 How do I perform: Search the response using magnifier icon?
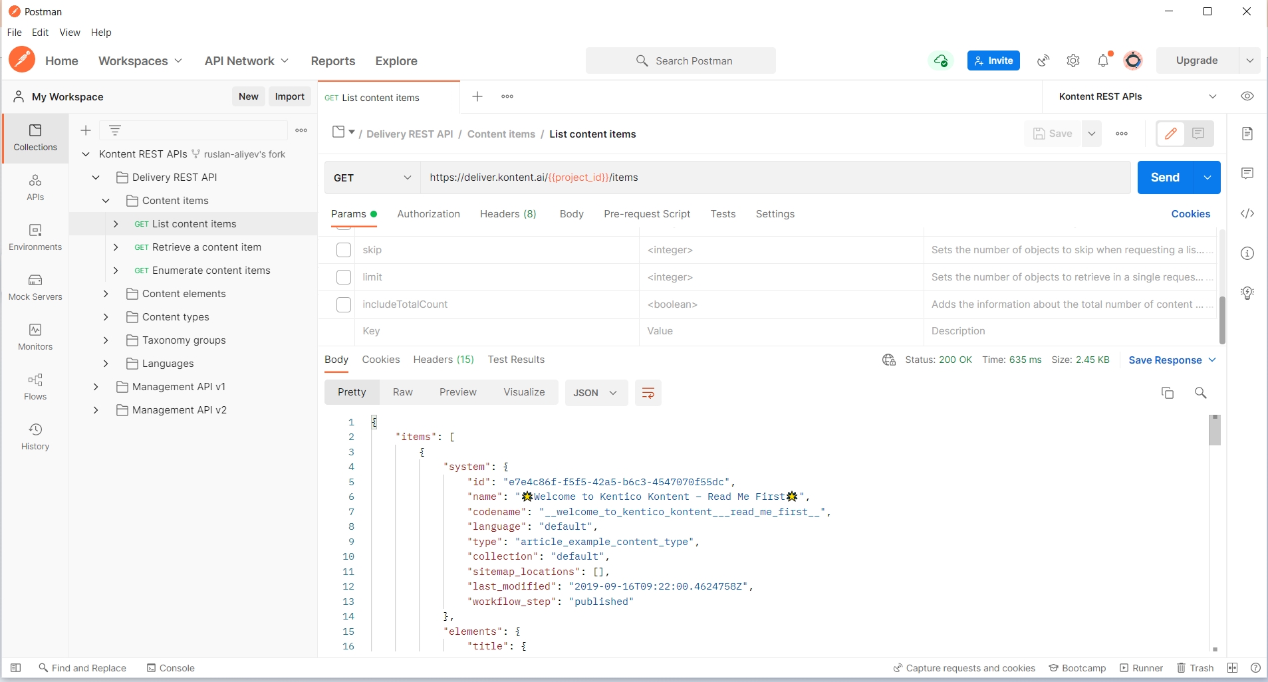pos(1200,393)
